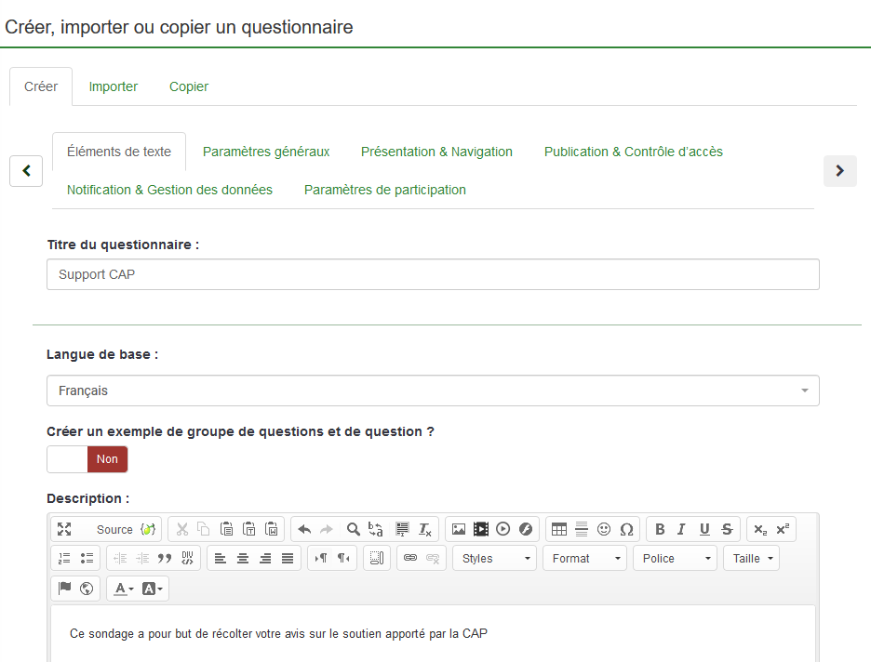Insert a table in the editor

pyautogui.click(x=558, y=529)
